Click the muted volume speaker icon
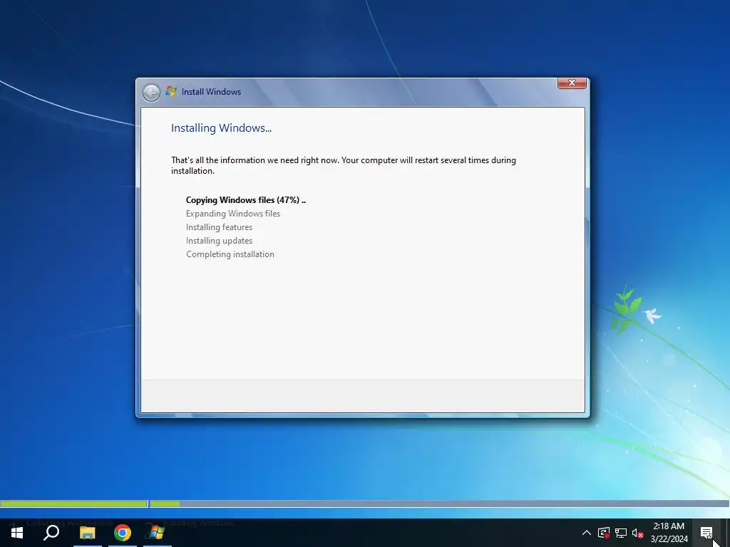The image size is (730, 547). pyautogui.click(x=638, y=533)
